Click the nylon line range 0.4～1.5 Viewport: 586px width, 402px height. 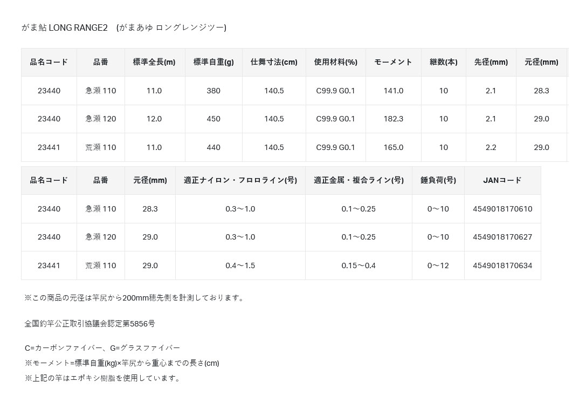(x=240, y=265)
